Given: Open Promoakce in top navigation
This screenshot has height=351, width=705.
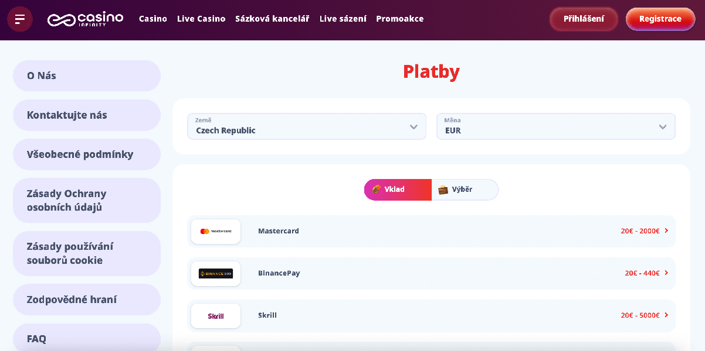Looking at the screenshot, I should 400,19.
